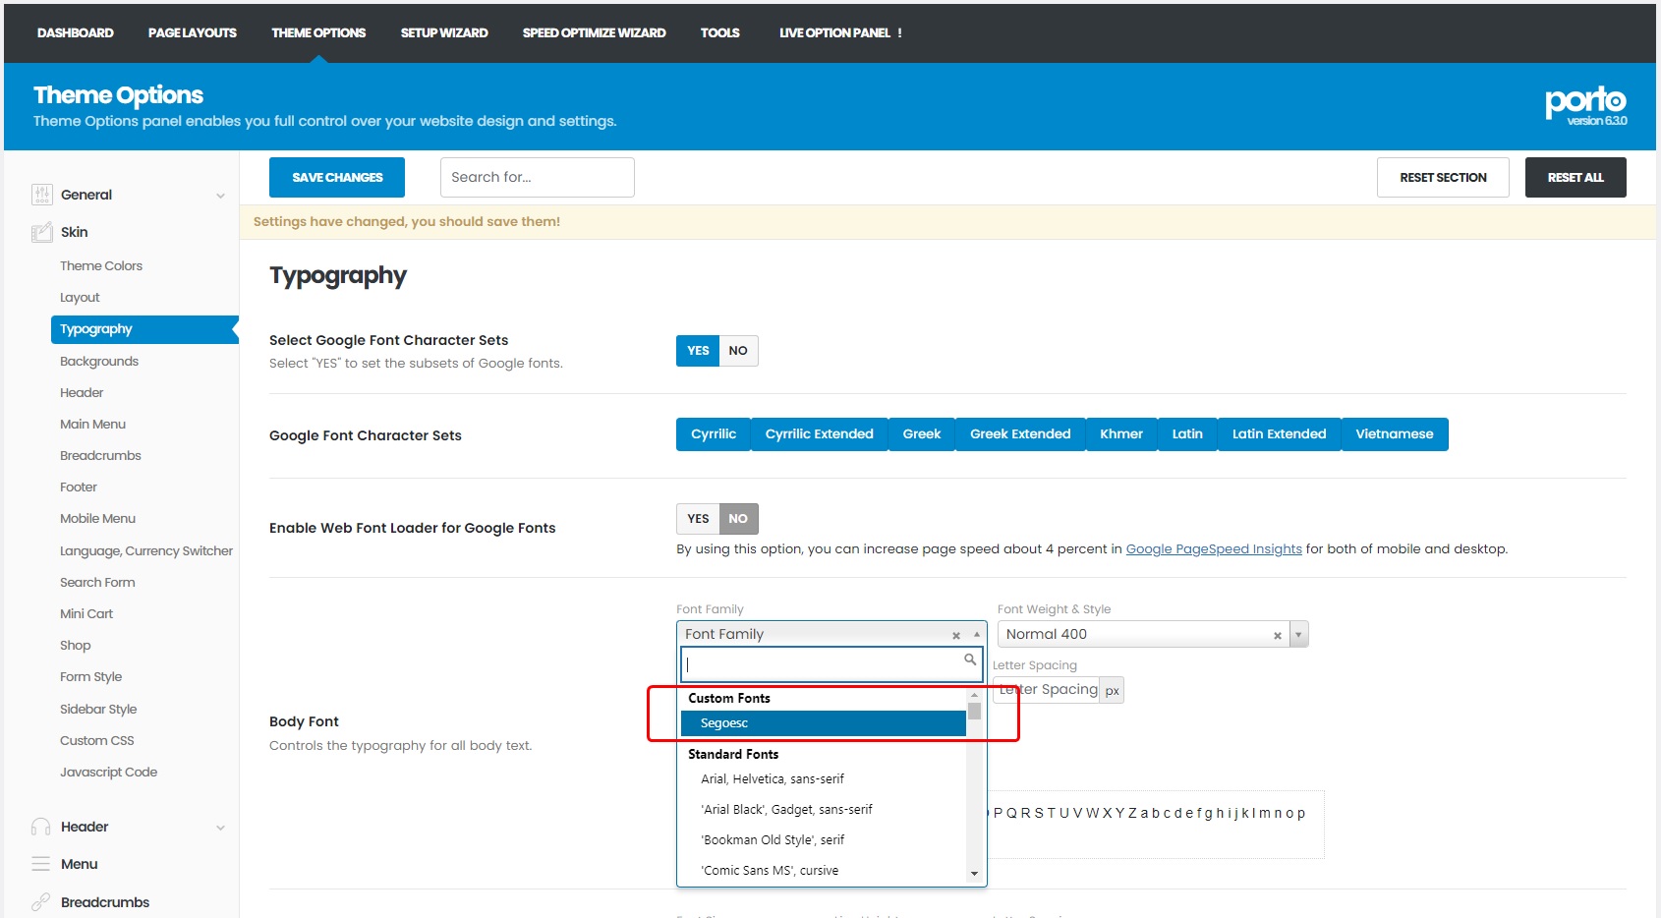Screen dimensions: 1661x918
Task: Click the Menu hamburger icon in sidebar
Action: coord(41,864)
